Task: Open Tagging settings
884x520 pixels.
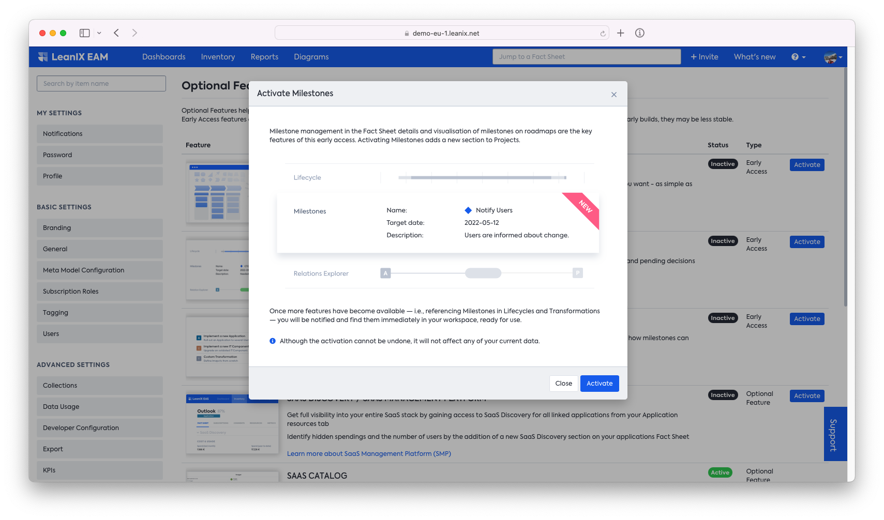Action: pyautogui.click(x=100, y=313)
